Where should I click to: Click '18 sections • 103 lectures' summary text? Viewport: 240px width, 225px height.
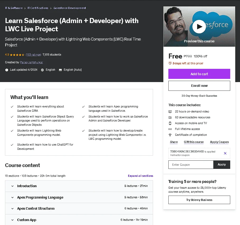(x=21, y=176)
